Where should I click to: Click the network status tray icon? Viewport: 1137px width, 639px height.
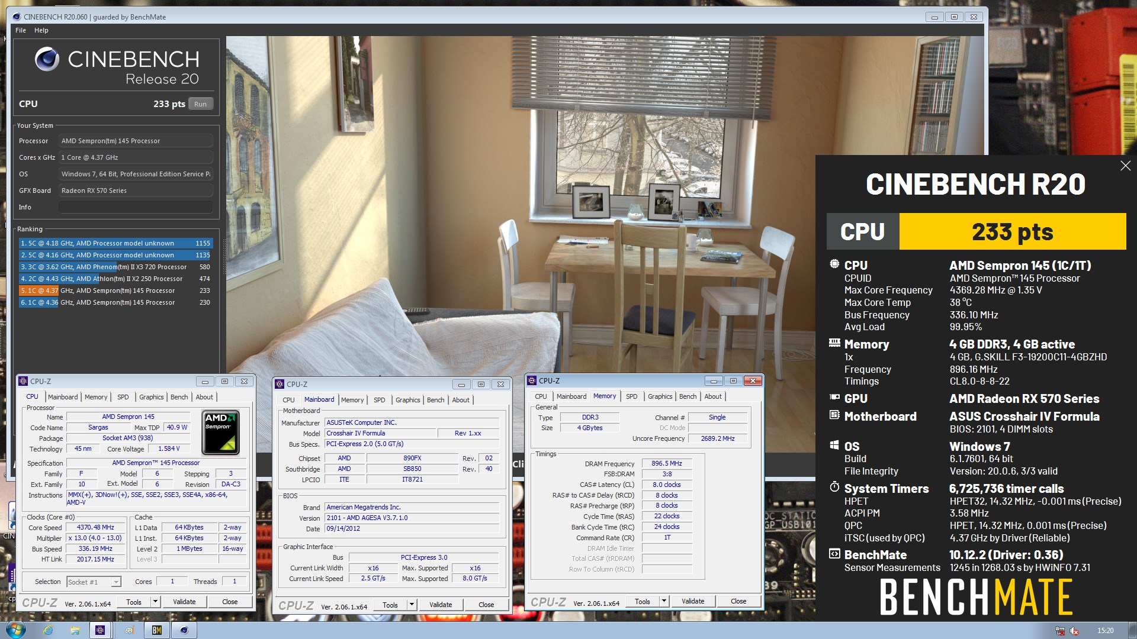[x=1060, y=631]
